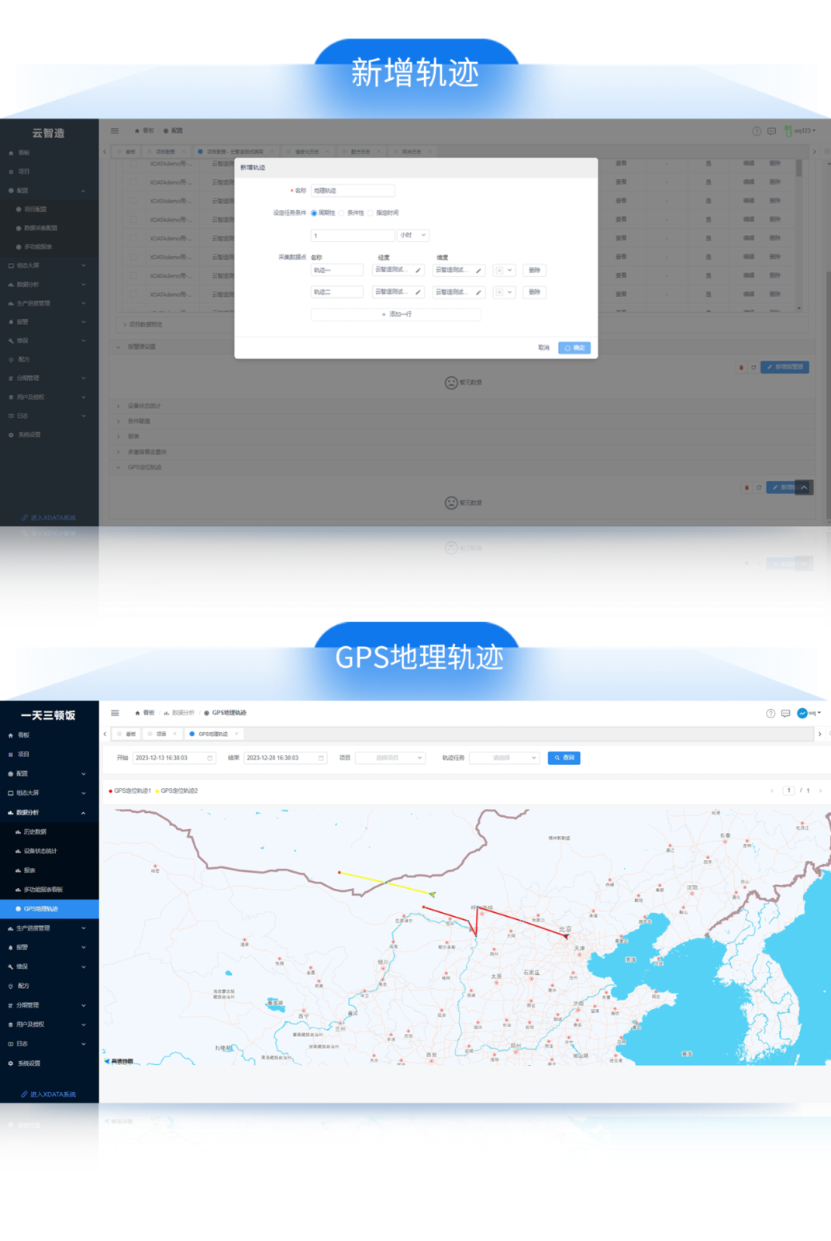Click scroll-to-top arrow button in top screen

[x=805, y=487]
